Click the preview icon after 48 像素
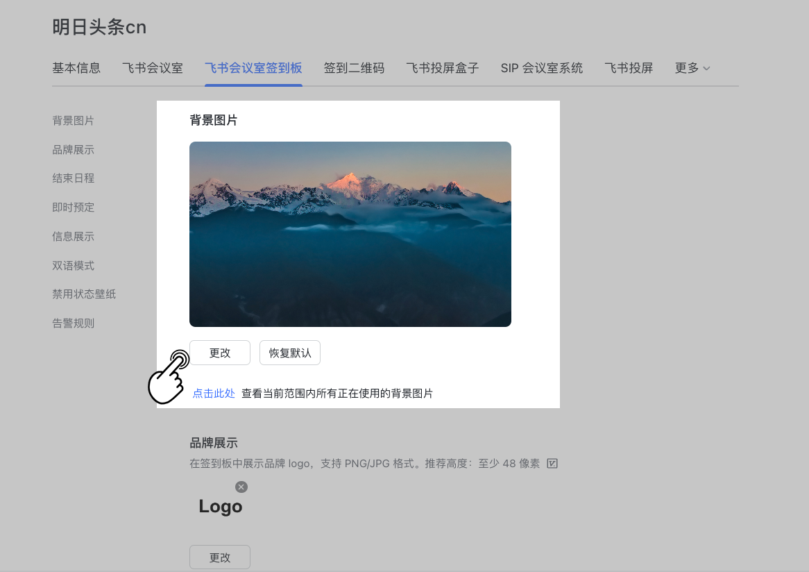 pyautogui.click(x=552, y=463)
